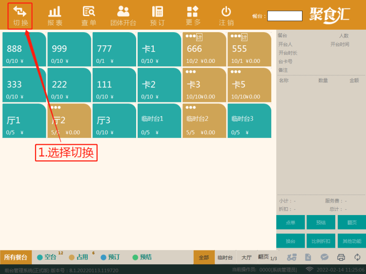
Task: Click 翻页 1/3 page button in bottom bar
Action: click(x=267, y=257)
